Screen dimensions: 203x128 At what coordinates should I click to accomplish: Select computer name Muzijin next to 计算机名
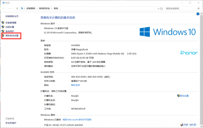click(75, 96)
